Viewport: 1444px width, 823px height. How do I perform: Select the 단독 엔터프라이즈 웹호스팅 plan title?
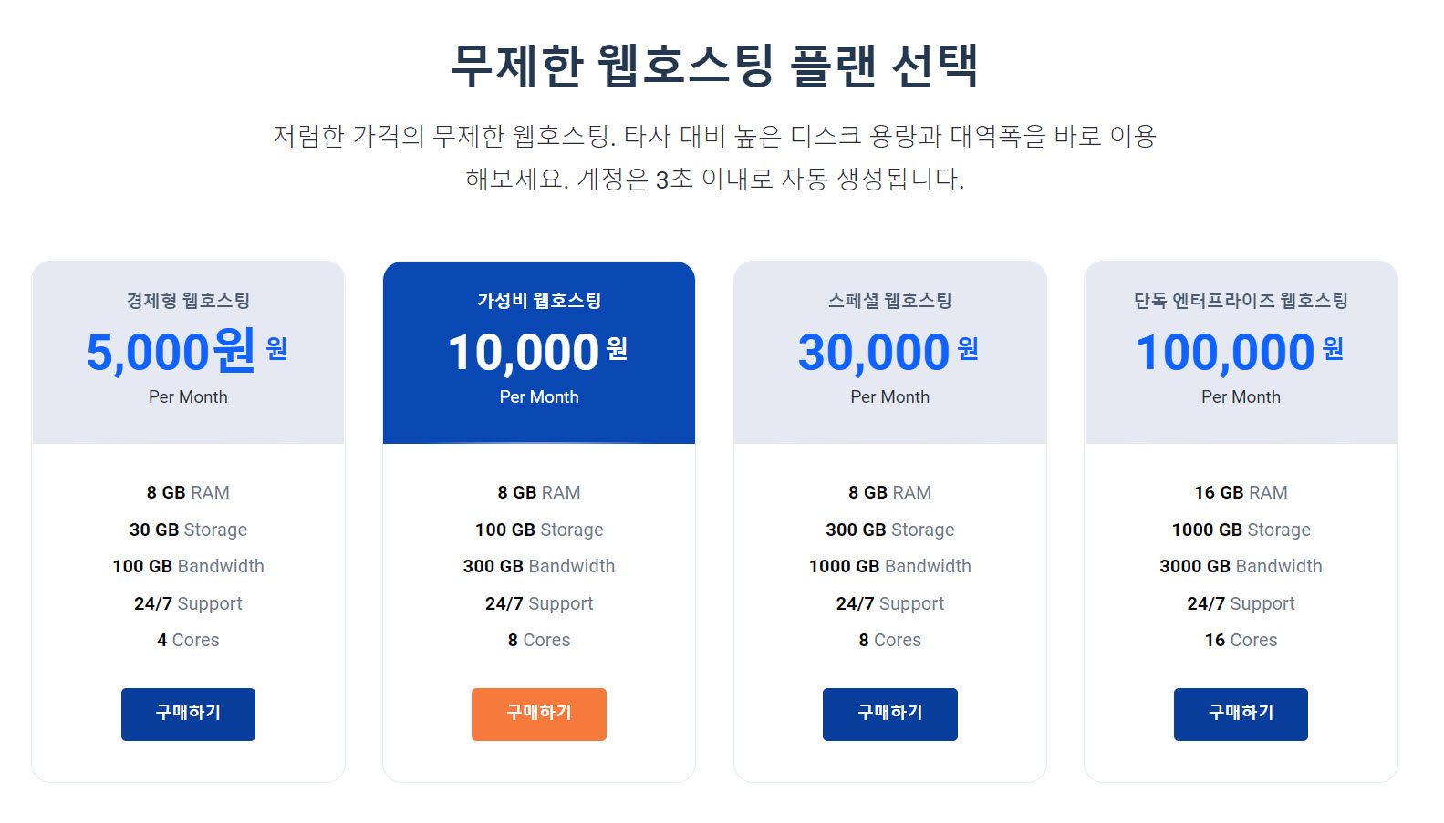(1240, 300)
